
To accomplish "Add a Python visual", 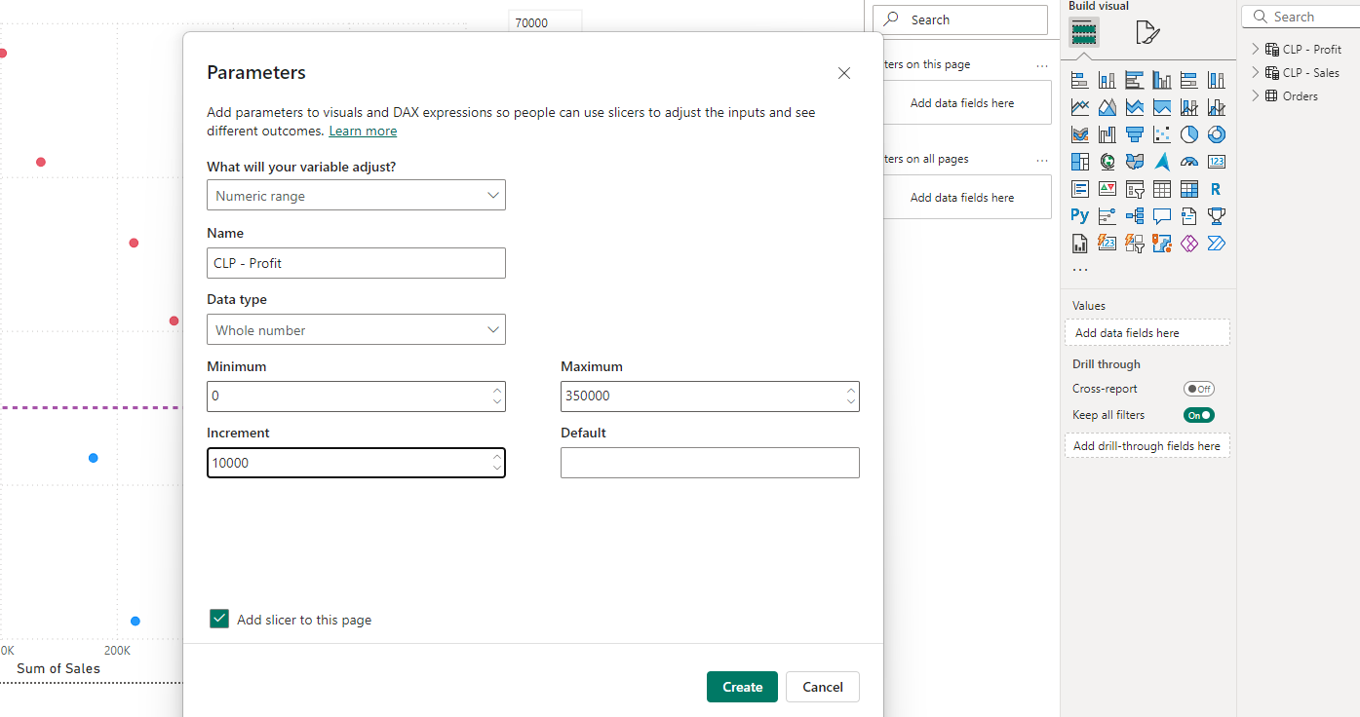I will 1079,215.
